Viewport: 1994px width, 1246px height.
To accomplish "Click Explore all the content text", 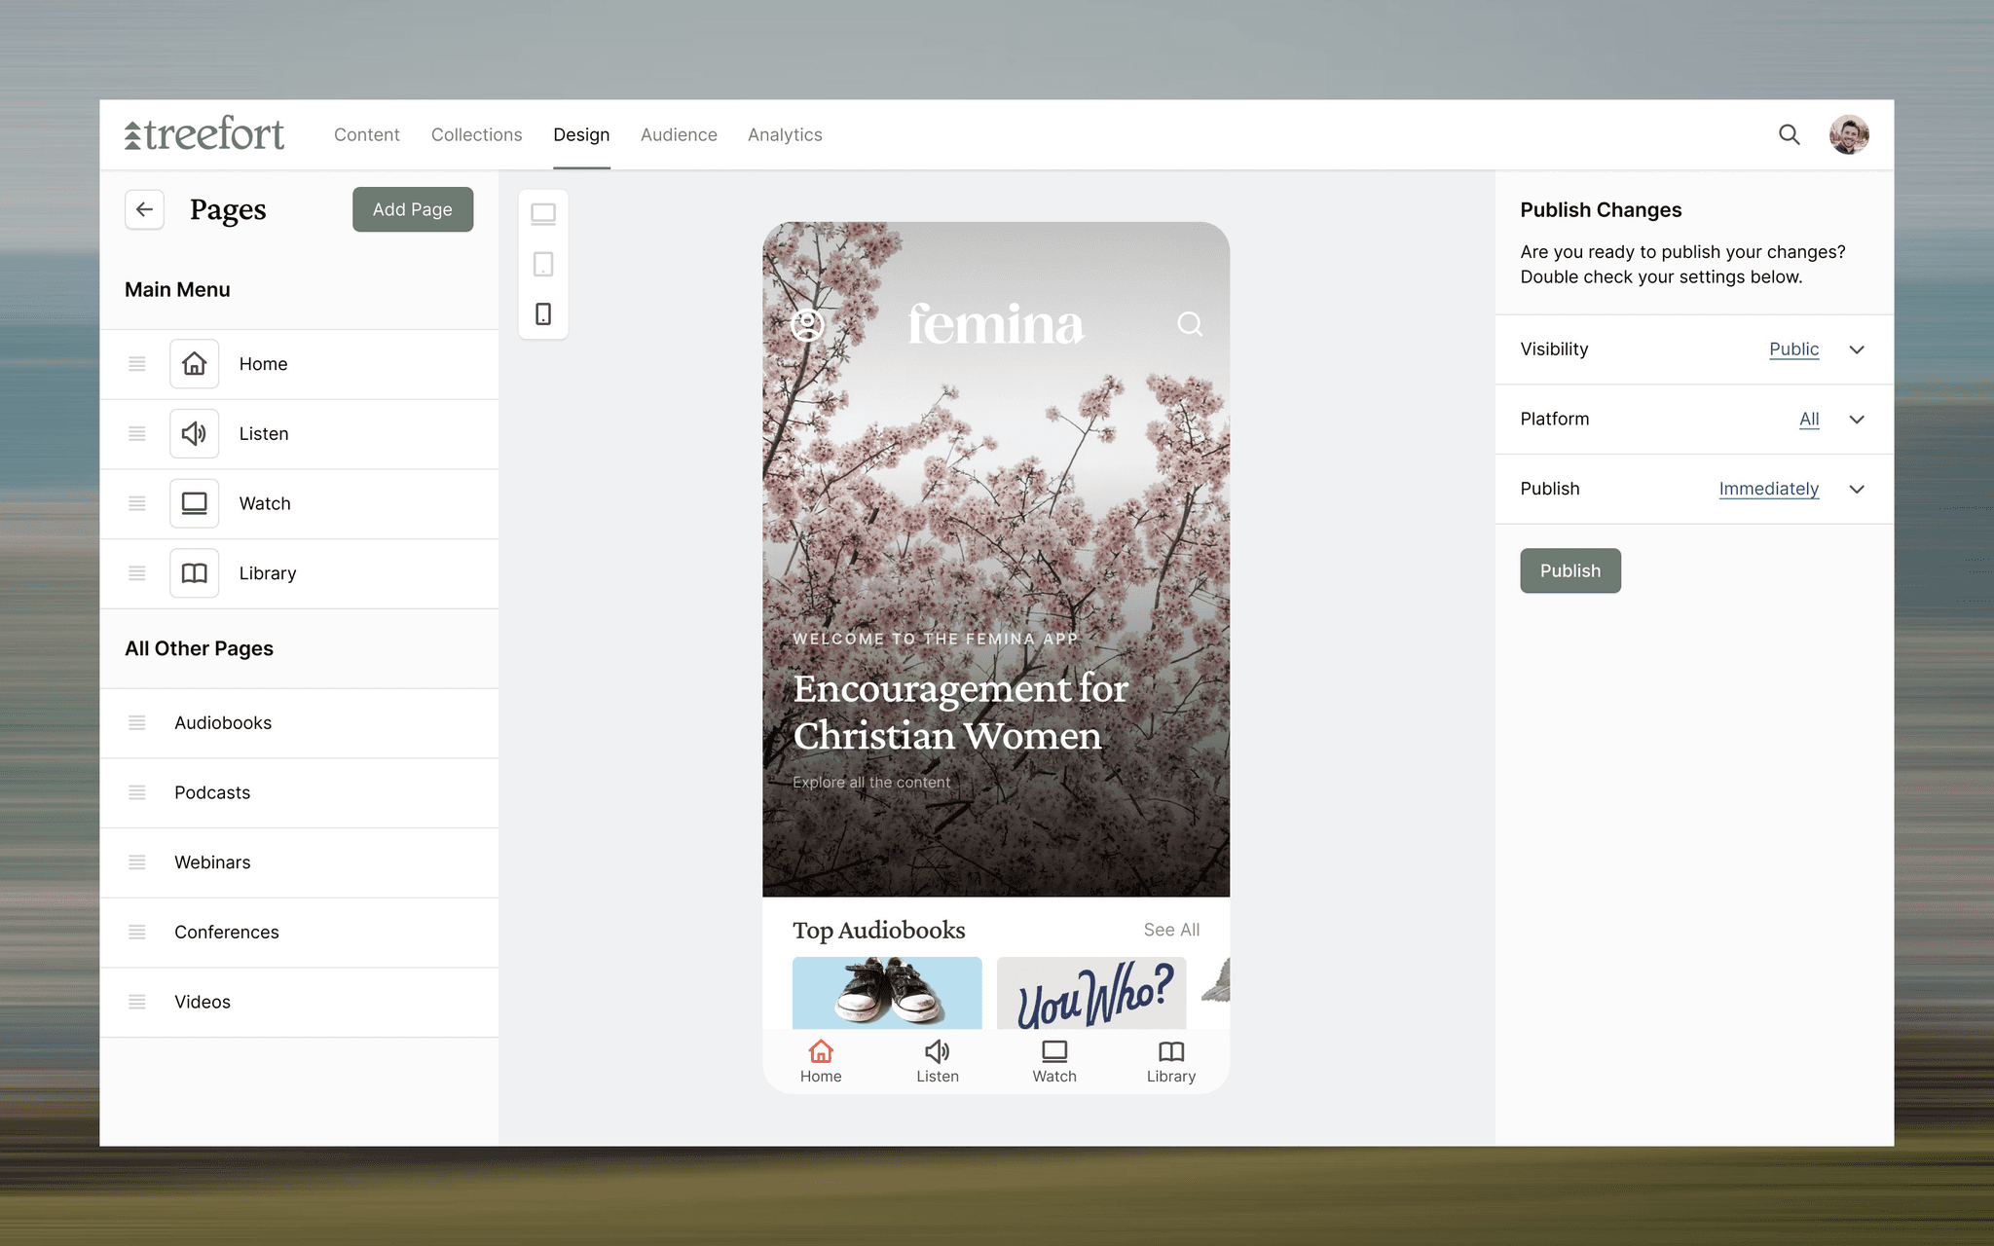I will [871, 782].
